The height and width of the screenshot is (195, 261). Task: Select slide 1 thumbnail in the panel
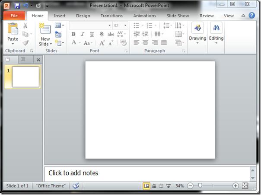(x=25, y=77)
